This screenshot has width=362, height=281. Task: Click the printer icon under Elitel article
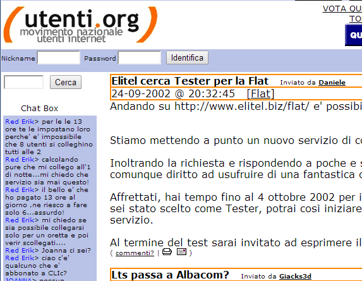click(167, 252)
